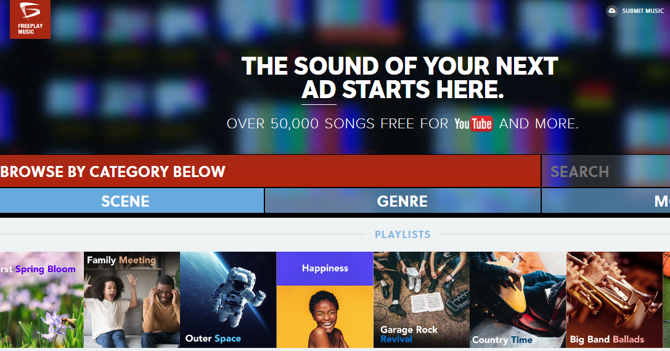Click the Over 50,000 Songs tagline
The width and height of the screenshot is (670, 351).
(402, 123)
